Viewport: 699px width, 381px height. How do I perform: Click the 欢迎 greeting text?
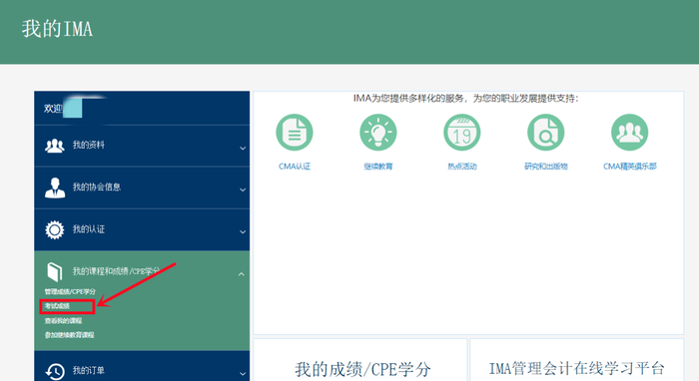pyautogui.click(x=53, y=108)
